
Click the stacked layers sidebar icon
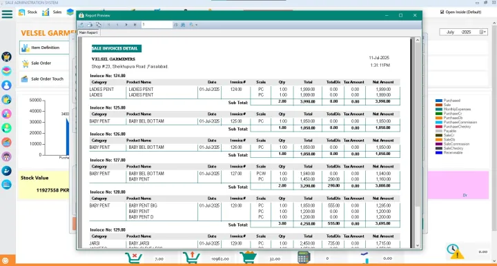6,71
